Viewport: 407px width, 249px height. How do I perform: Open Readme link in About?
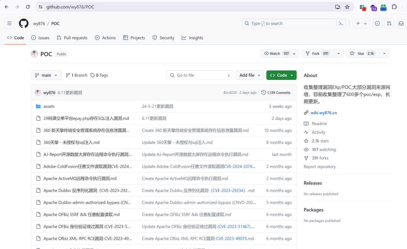[319, 124]
